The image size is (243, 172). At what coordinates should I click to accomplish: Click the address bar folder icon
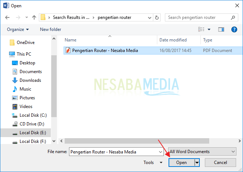[x=43, y=17]
